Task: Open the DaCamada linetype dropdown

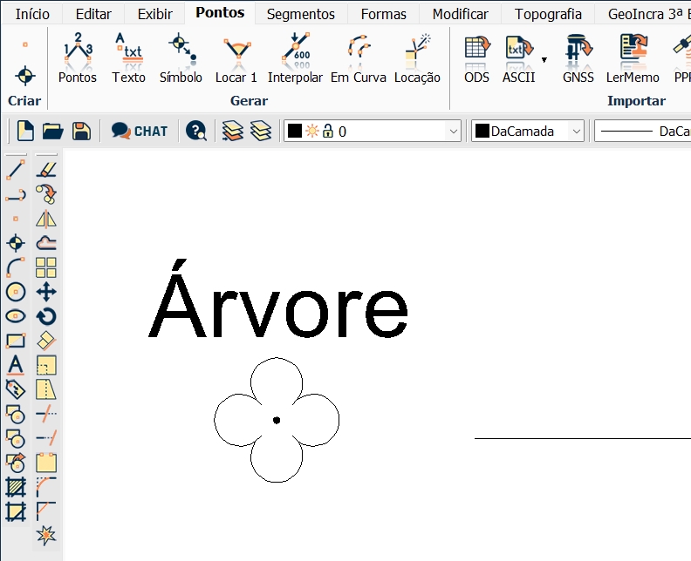Action: pos(642,132)
